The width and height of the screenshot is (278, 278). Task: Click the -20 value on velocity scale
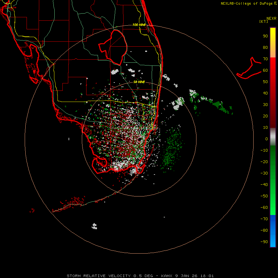[x=264, y=162]
